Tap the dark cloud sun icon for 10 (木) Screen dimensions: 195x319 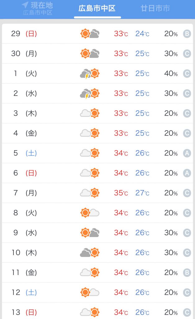(90, 252)
